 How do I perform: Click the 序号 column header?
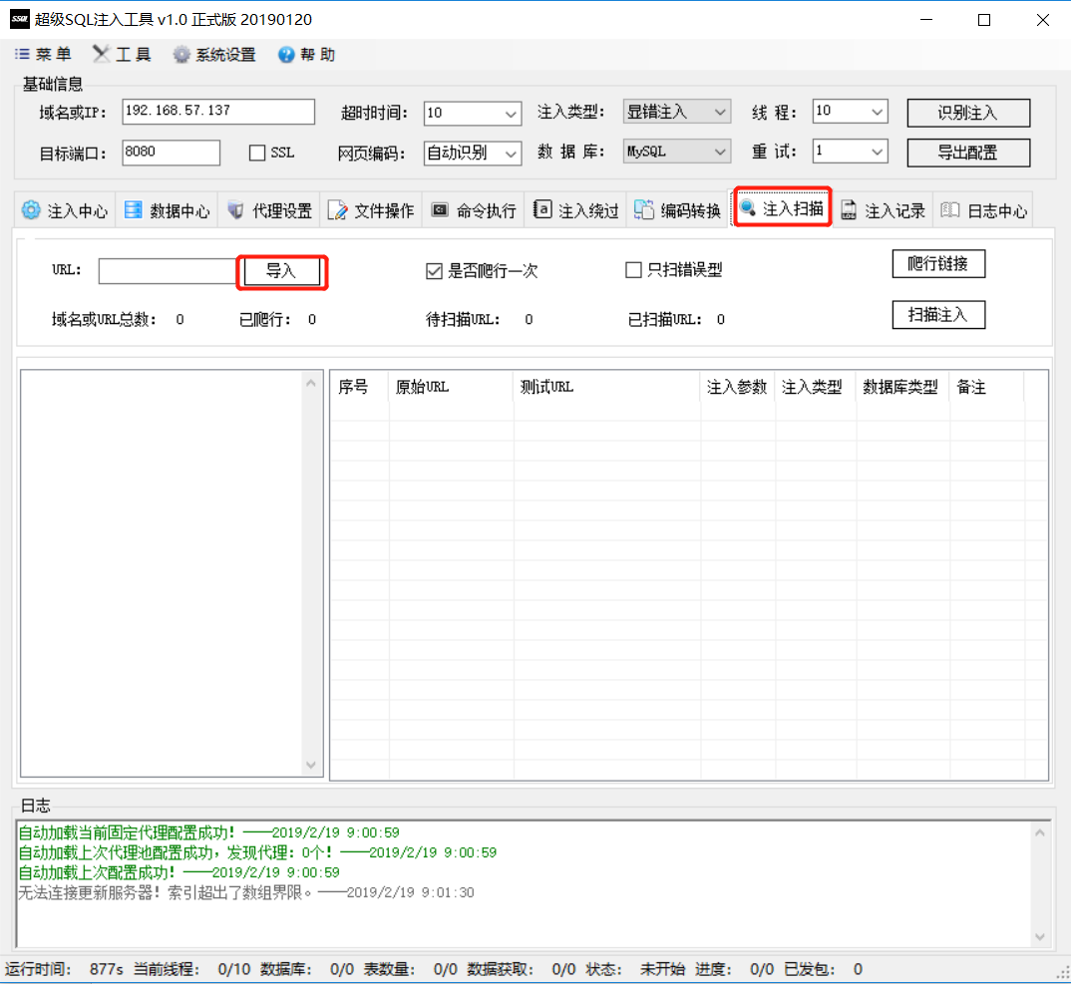tap(359, 387)
